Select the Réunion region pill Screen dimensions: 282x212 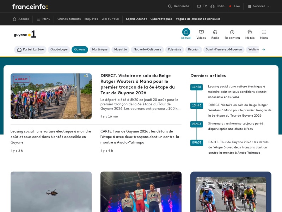point(194,49)
